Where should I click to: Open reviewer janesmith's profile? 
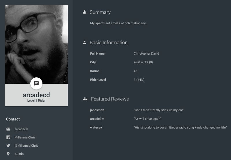pos(97,110)
